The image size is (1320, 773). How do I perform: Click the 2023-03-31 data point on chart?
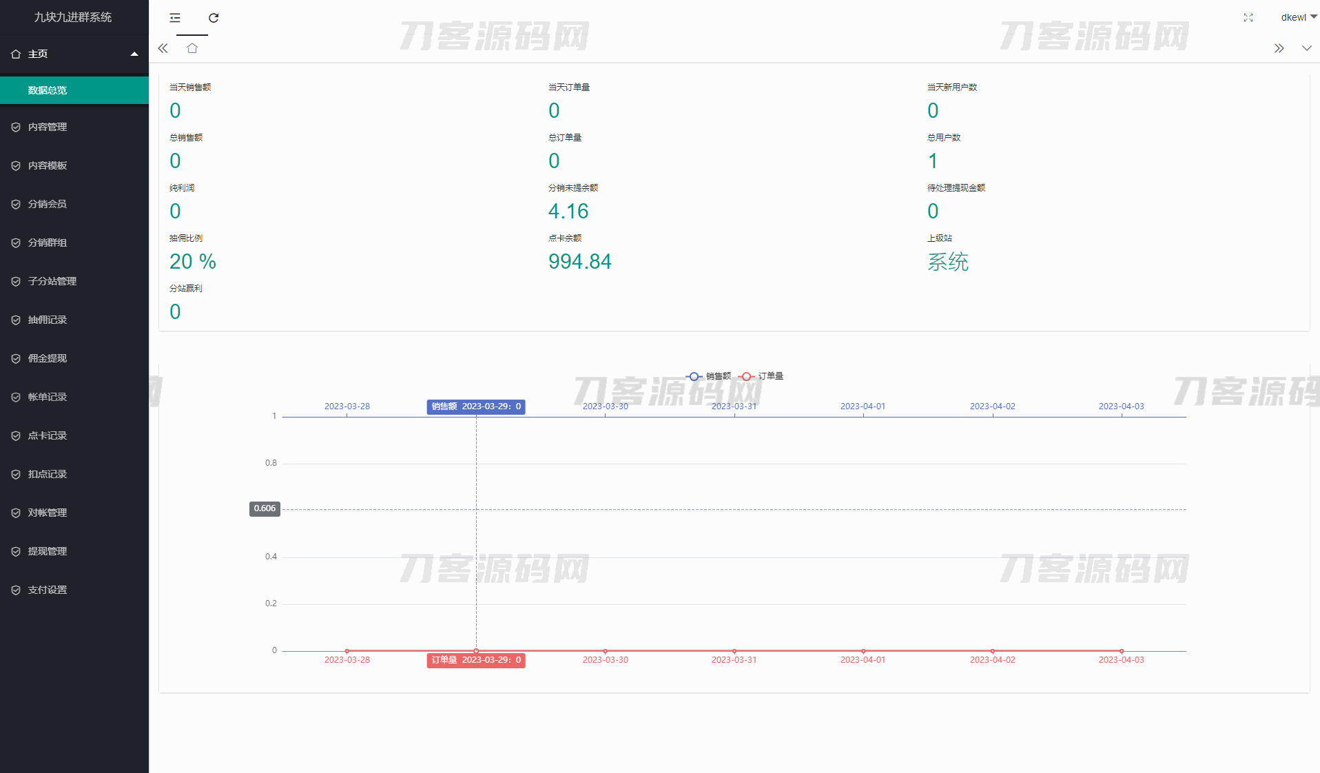734,651
